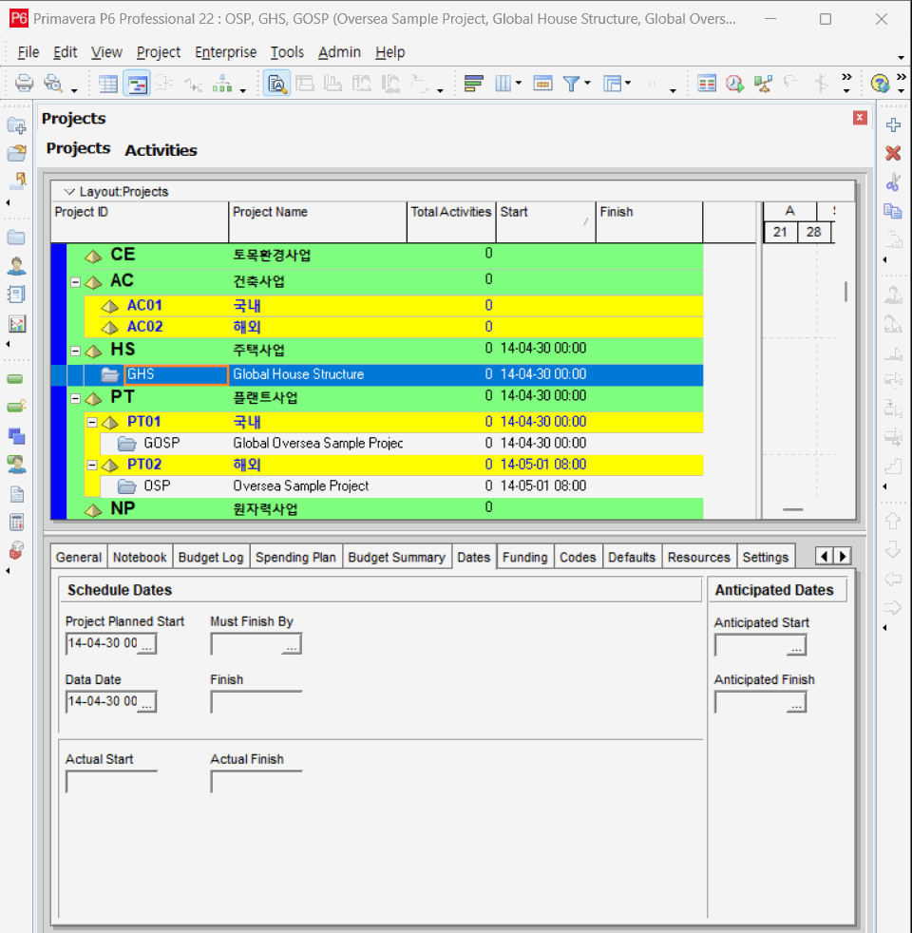
Task: Open the Project Planned Start date picker button
Action: pos(147,644)
